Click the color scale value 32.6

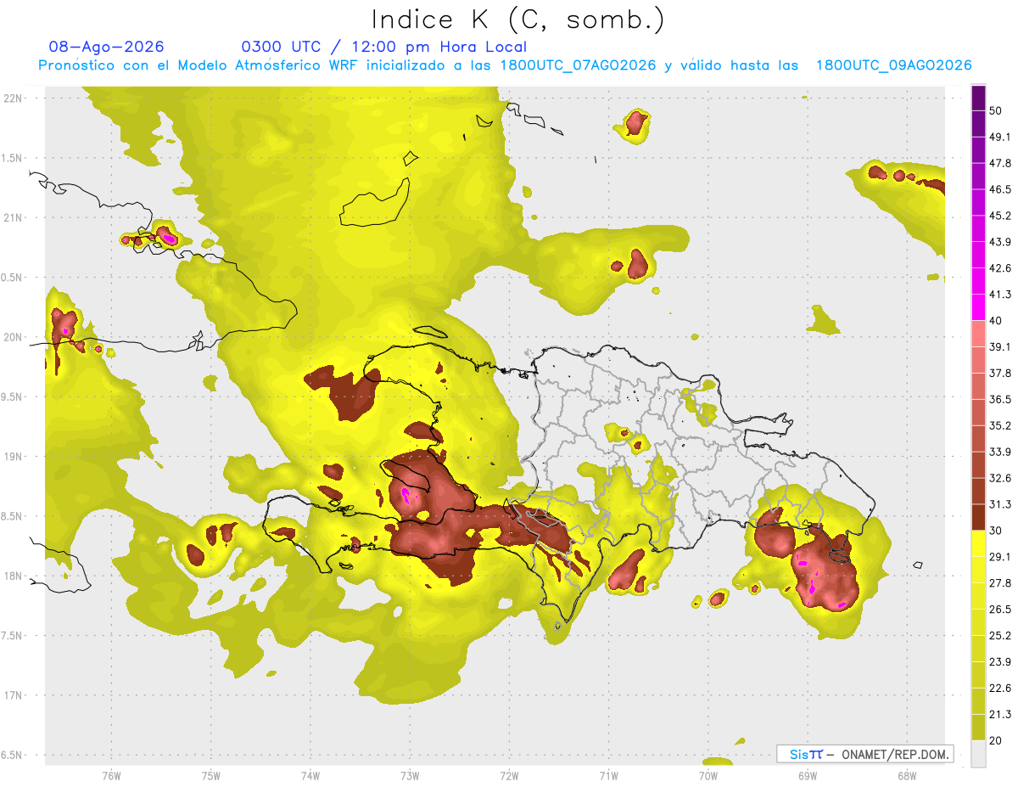(1001, 478)
